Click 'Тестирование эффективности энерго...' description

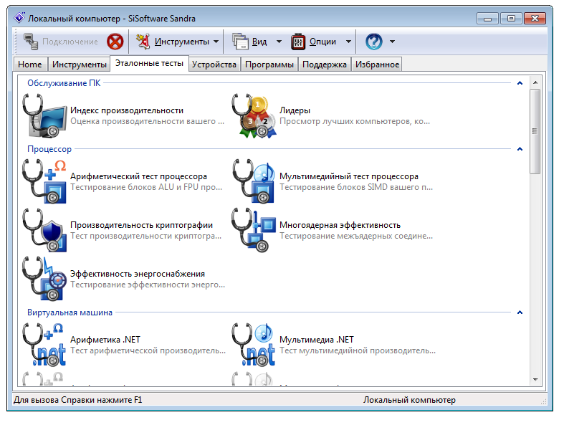pos(148,285)
